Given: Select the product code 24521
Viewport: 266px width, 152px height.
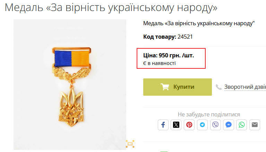Looking at the screenshot, I should (185, 37).
